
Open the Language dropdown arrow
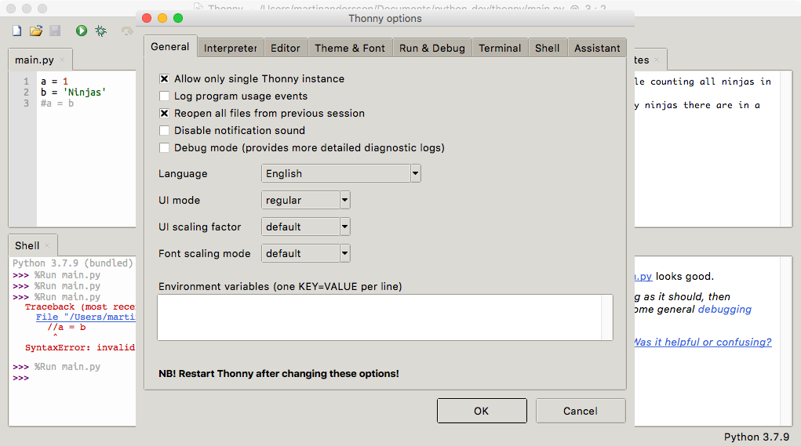click(415, 173)
